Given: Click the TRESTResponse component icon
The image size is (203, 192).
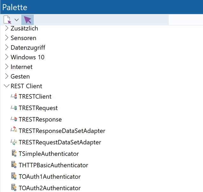Looking at the screenshot, I should click(14, 119).
